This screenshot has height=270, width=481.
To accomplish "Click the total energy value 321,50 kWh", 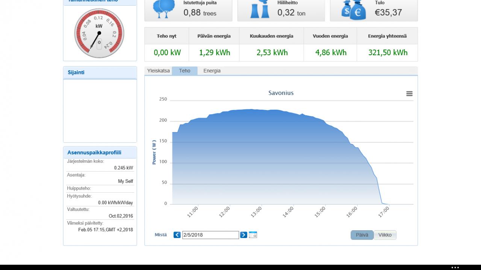I will (388, 53).
